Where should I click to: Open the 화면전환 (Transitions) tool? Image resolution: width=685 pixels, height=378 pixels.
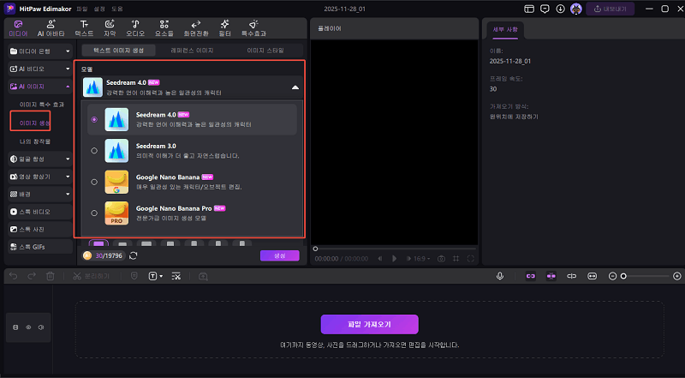[x=196, y=28]
